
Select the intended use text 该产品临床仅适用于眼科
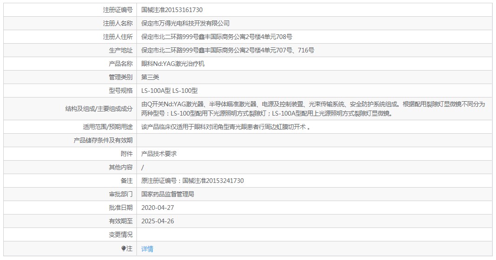click(225, 127)
